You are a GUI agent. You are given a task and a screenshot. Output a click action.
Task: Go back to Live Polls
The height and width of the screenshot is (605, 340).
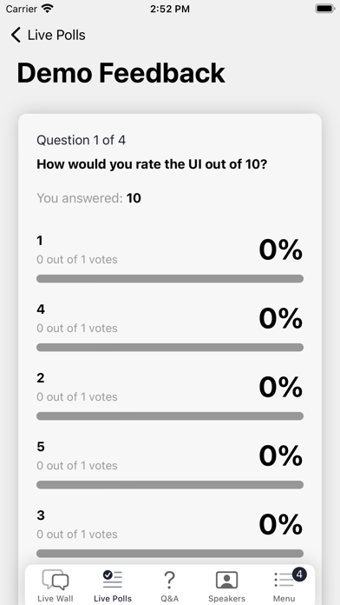coord(48,35)
